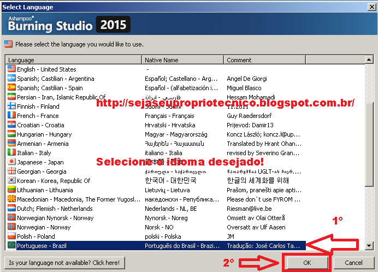Click the Spain flag icon
Screen dimensions: 378x272
[x=11, y=87]
